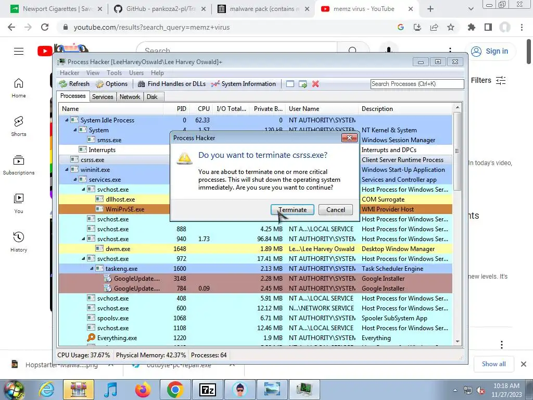Sort by Private Bytes column header

[x=268, y=109]
